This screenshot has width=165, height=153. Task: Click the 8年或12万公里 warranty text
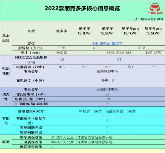[x=82, y=142]
